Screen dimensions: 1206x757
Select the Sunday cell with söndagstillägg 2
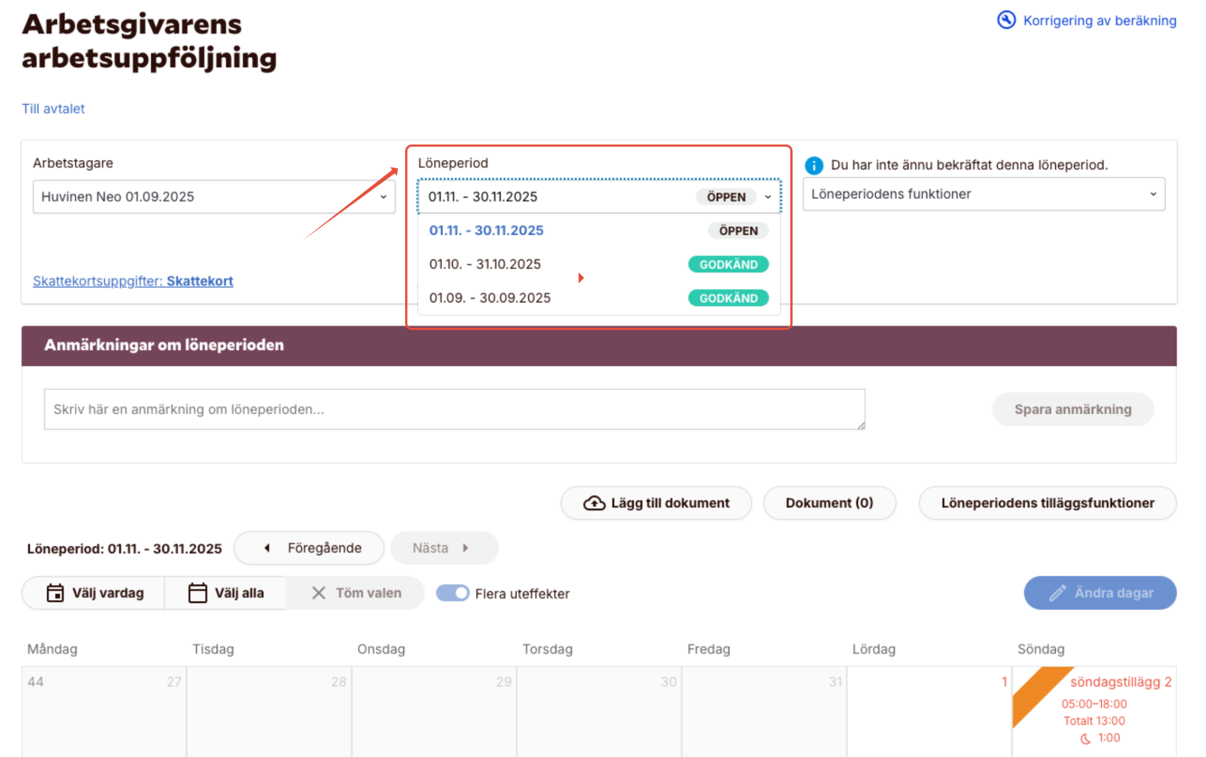[x=1094, y=711]
